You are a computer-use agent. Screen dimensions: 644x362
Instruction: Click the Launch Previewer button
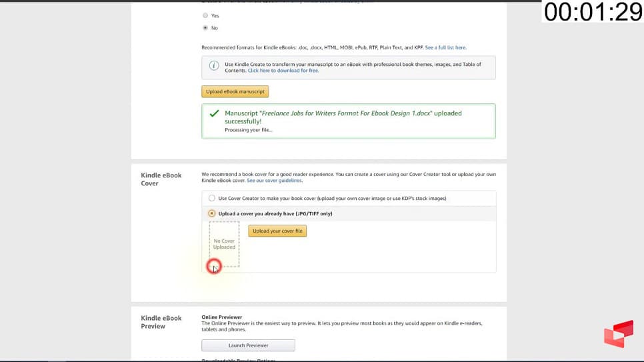[x=248, y=345]
